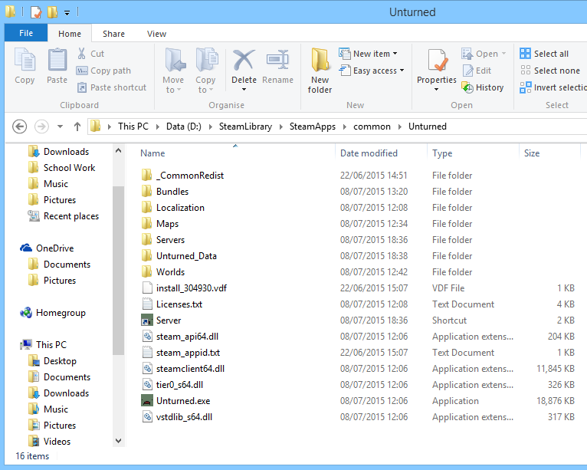Expand the arrow after SteamApps in address bar
587x470 pixels.
tap(344, 127)
